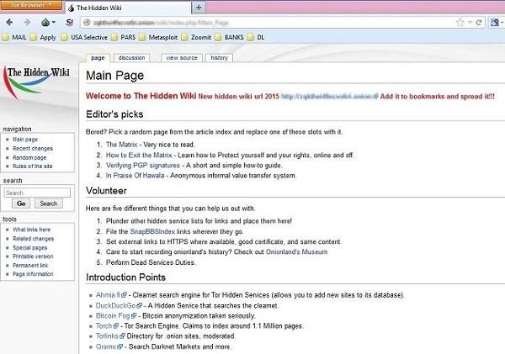Open The Matrix article link
The width and height of the screenshot is (505, 354).
coord(122,145)
